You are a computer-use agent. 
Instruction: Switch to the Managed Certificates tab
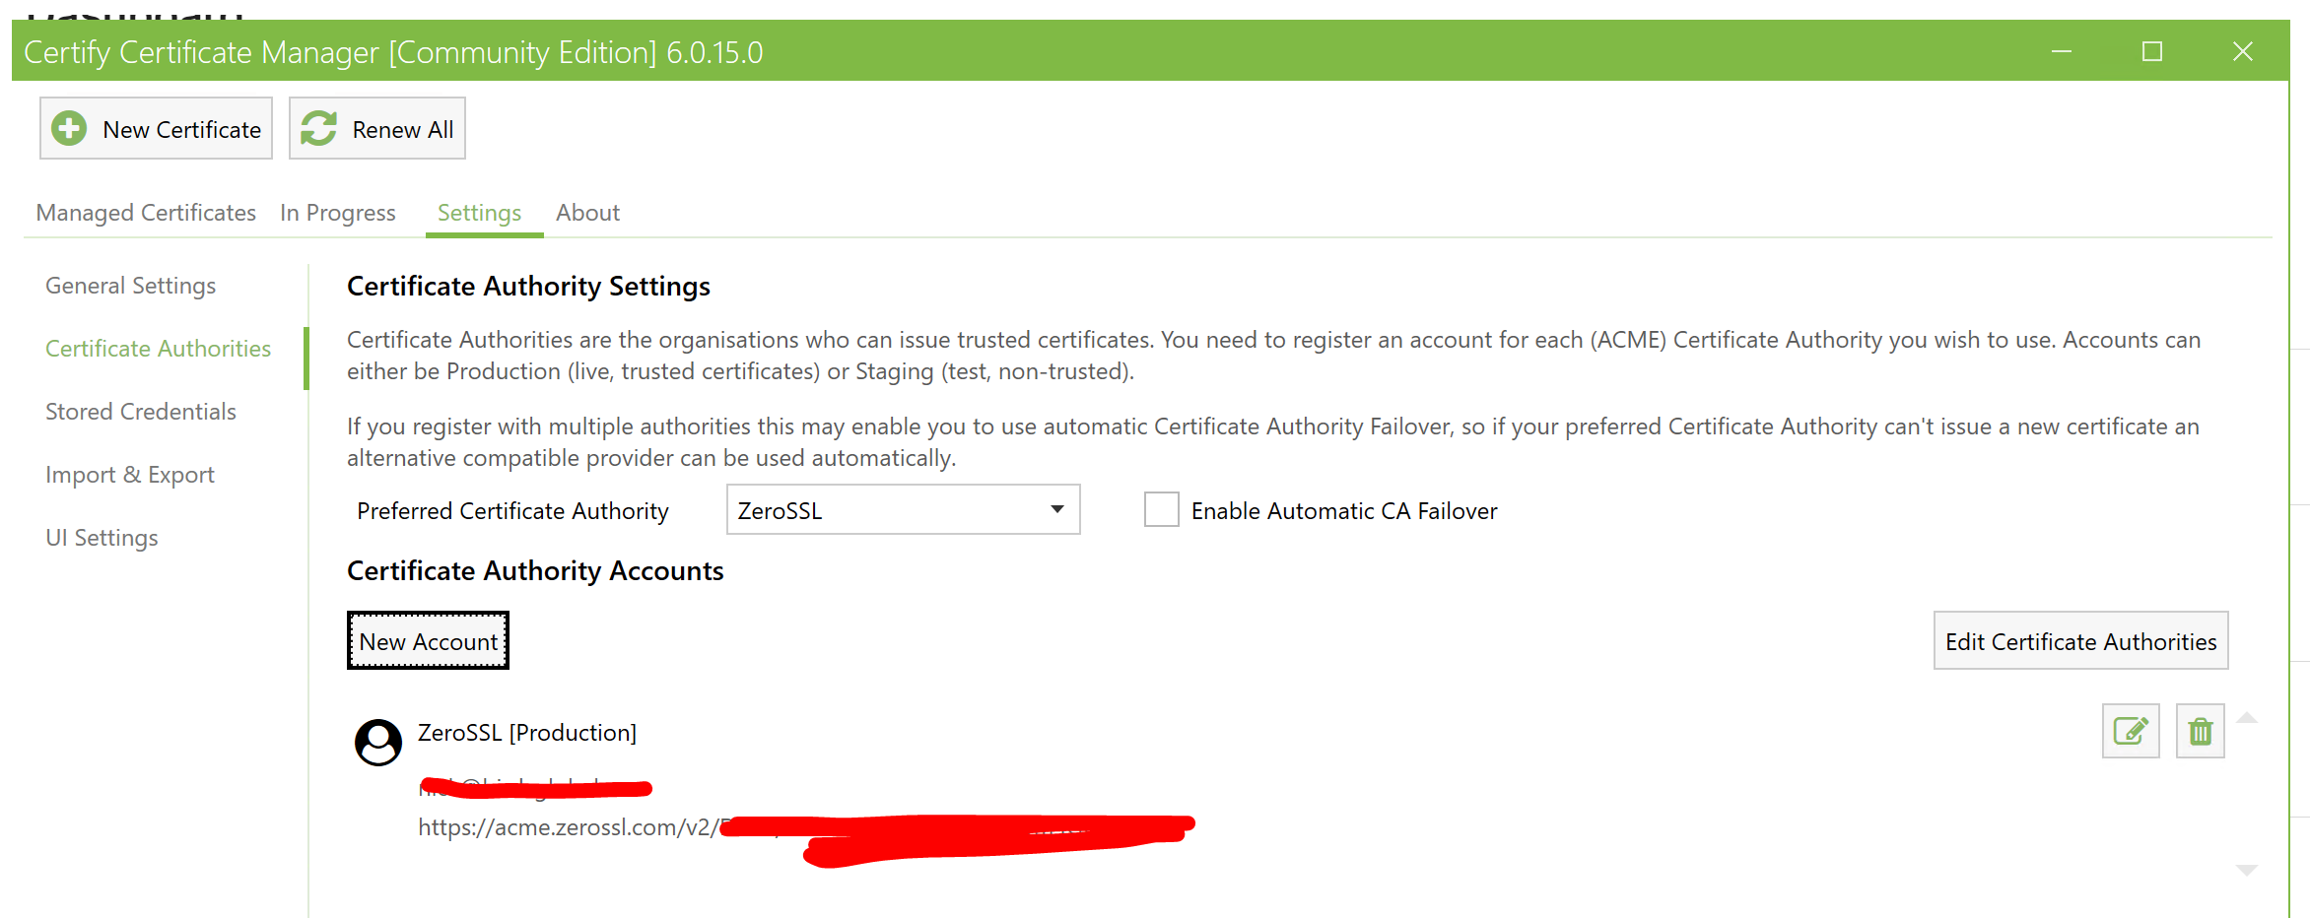tap(146, 213)
